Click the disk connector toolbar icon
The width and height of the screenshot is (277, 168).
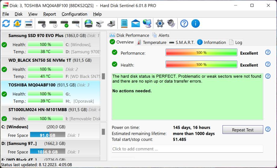[x=111, y=24]
